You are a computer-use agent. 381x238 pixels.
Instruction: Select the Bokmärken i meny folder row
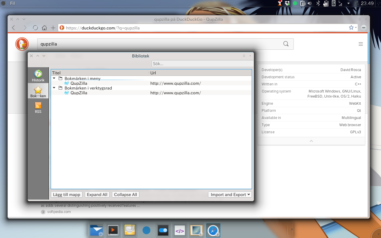[151, 79]
